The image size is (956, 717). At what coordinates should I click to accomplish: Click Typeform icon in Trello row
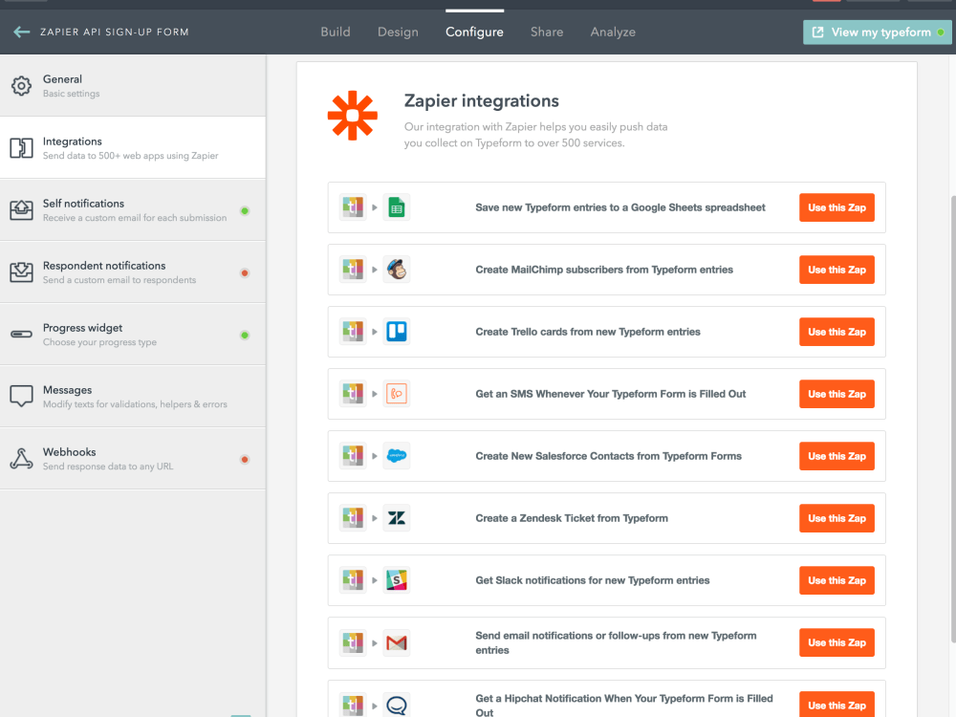[x=353, y=332]
